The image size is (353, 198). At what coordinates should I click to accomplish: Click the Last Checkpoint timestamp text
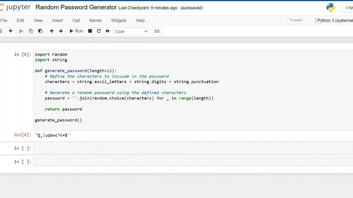(148, 8)
